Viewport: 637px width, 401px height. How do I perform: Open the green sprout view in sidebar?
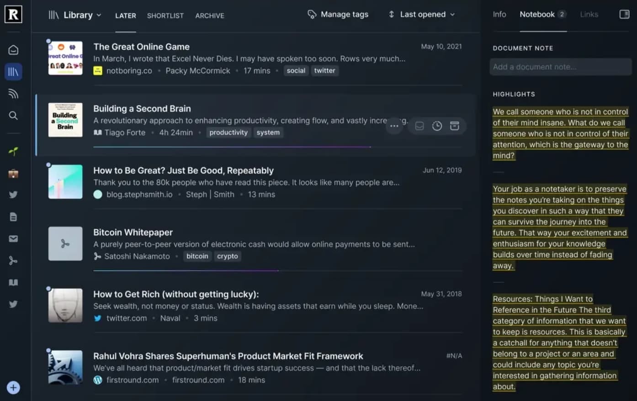[13, 151]
